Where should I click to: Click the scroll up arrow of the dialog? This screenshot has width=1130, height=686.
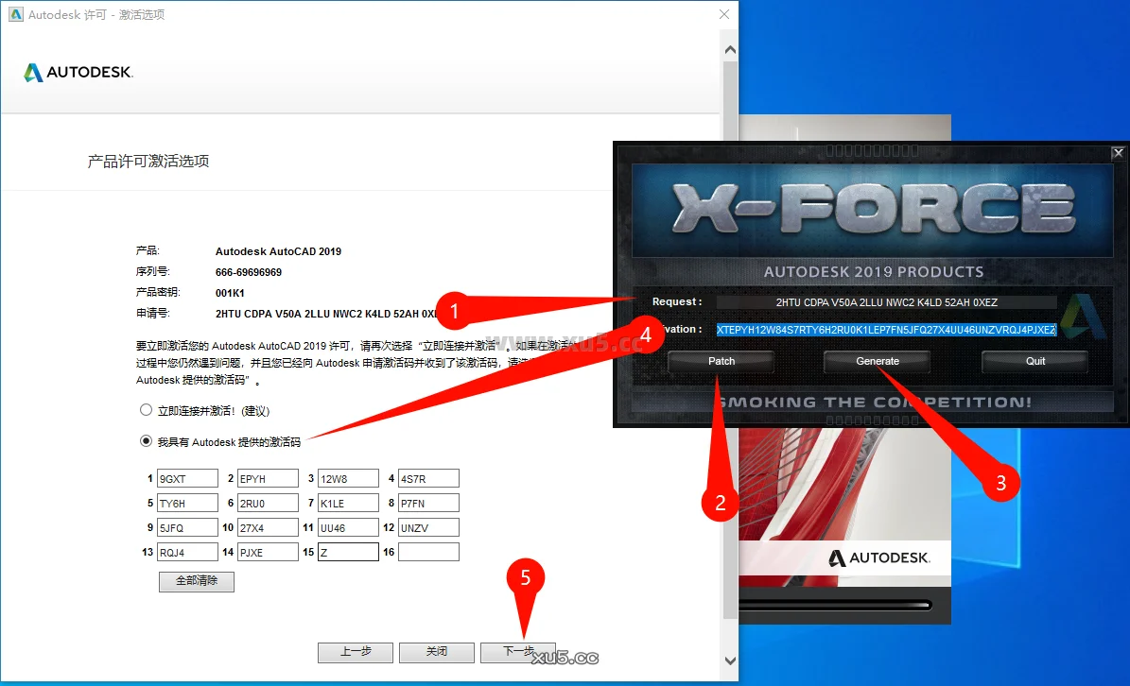(729, 49)
